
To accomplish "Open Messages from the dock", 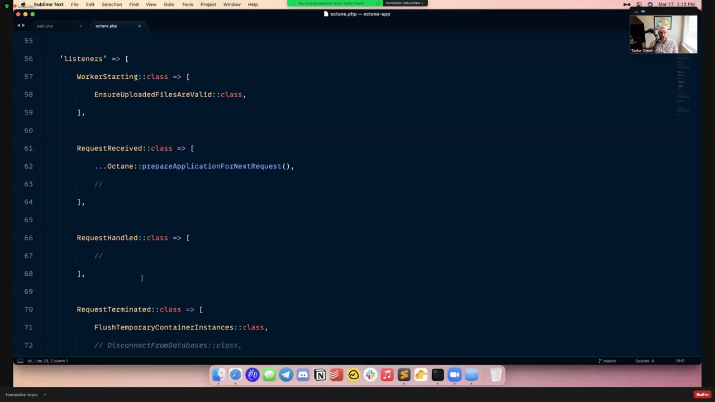I will pyautogui.click(x=269, y=375).
